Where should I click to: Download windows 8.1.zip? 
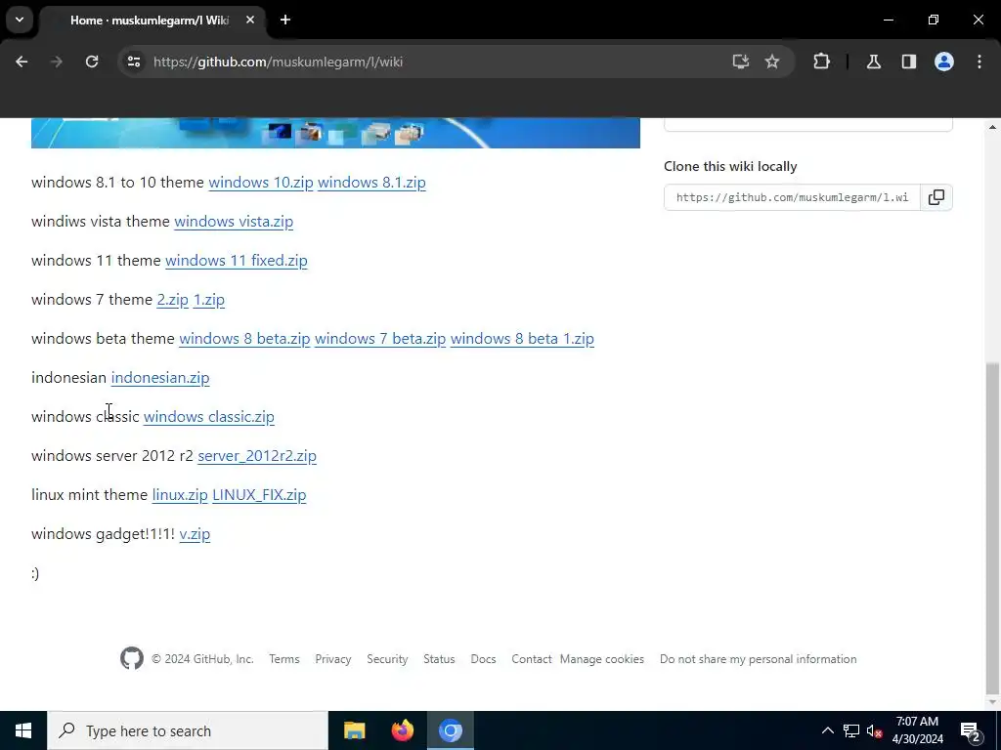(x=371, y=183)
